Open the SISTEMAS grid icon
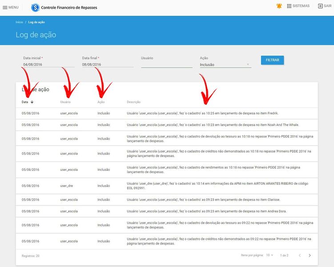The height and width of the screenshot is (267, 334). 289,6
